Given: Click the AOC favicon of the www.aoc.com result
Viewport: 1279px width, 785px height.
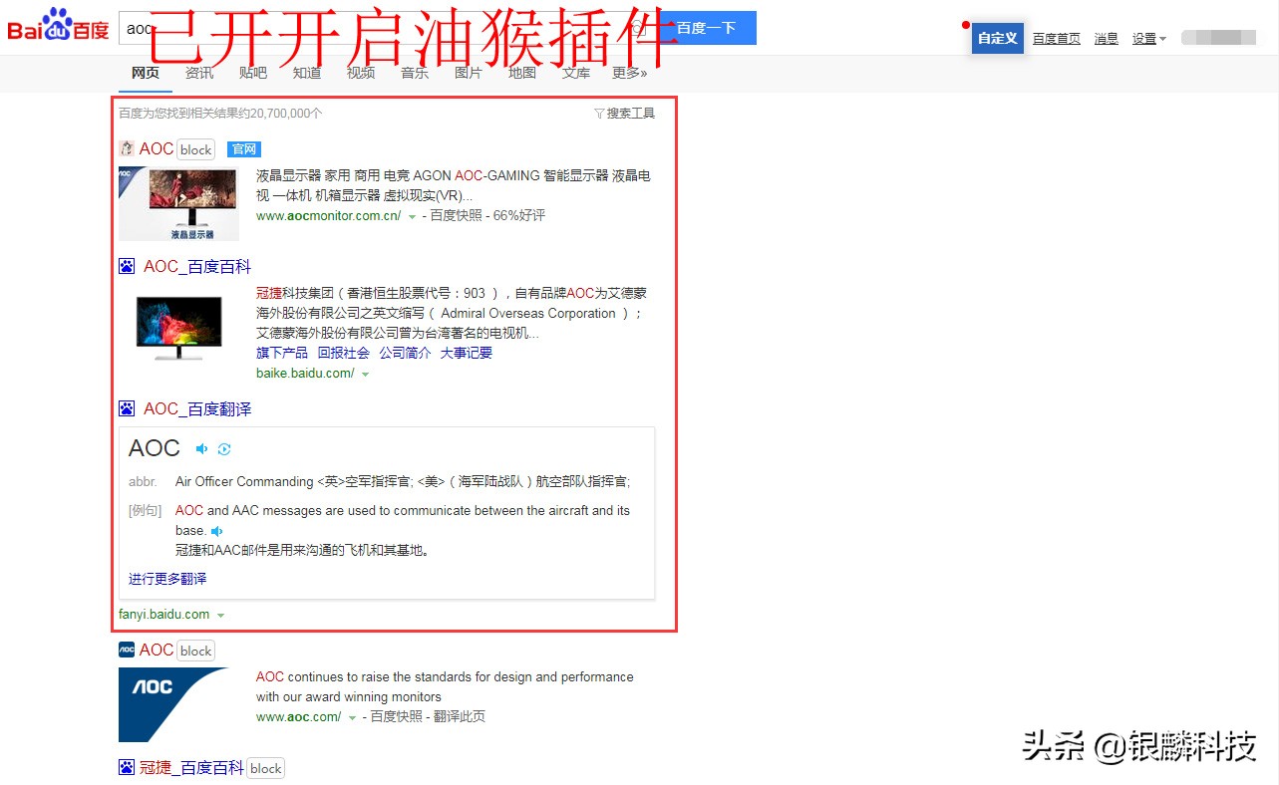Looking at the screenshot, I should click(x=127, y=649).
